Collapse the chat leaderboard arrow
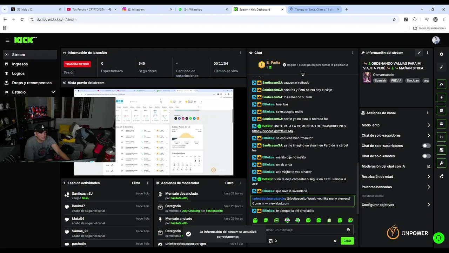 (303, 74)
